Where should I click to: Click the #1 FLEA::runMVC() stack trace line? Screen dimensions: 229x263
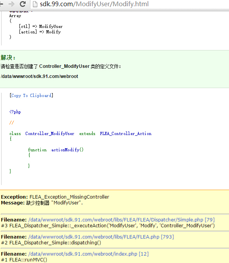(24, 260)
